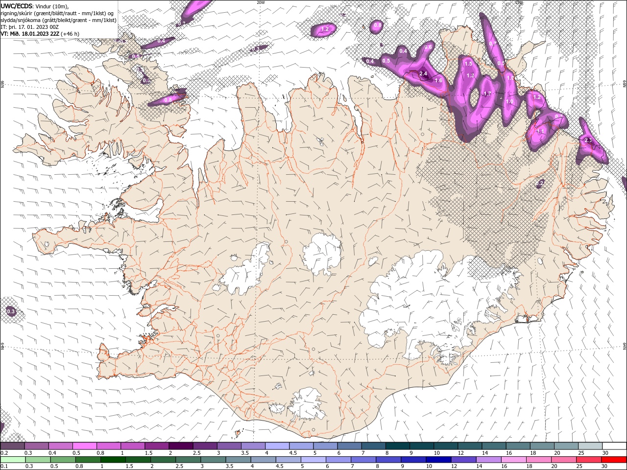Screen dimensions: 627x470
Task: Click the snow legend swatch between 0.2 and 0.3
Action: point(13,446)
